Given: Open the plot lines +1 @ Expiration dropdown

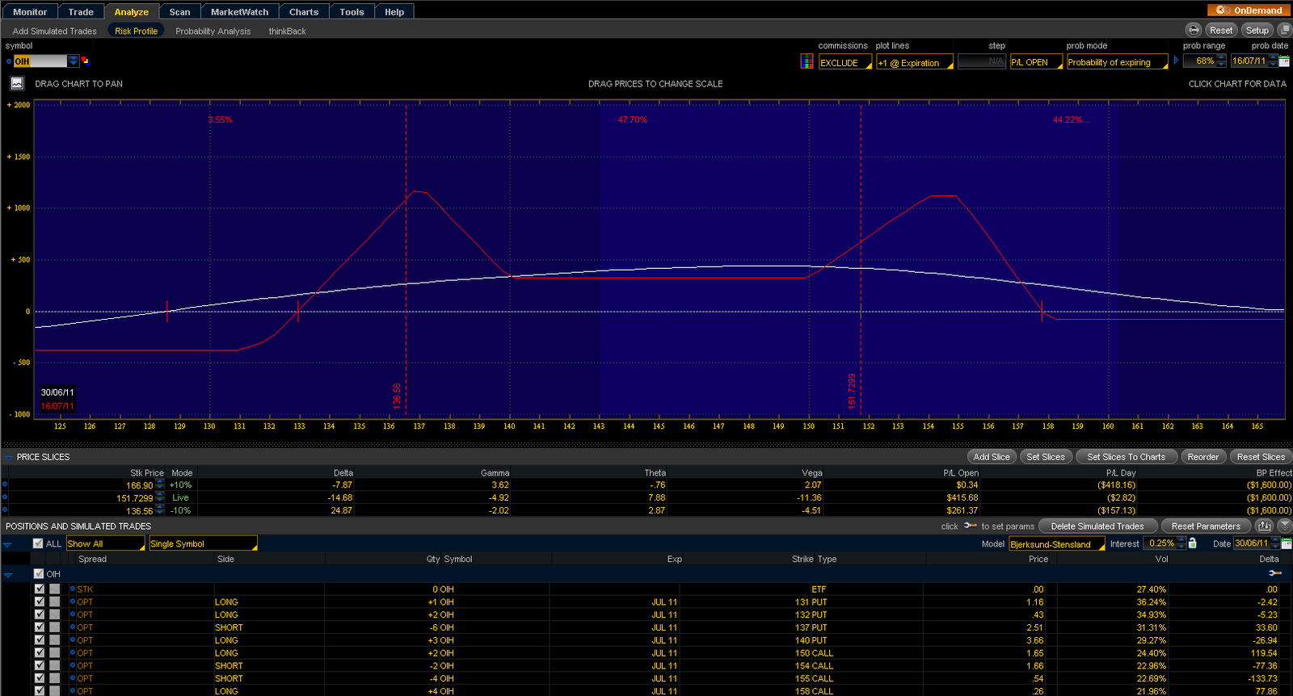Looking at the screenshot, I should [x=915, y=62].
